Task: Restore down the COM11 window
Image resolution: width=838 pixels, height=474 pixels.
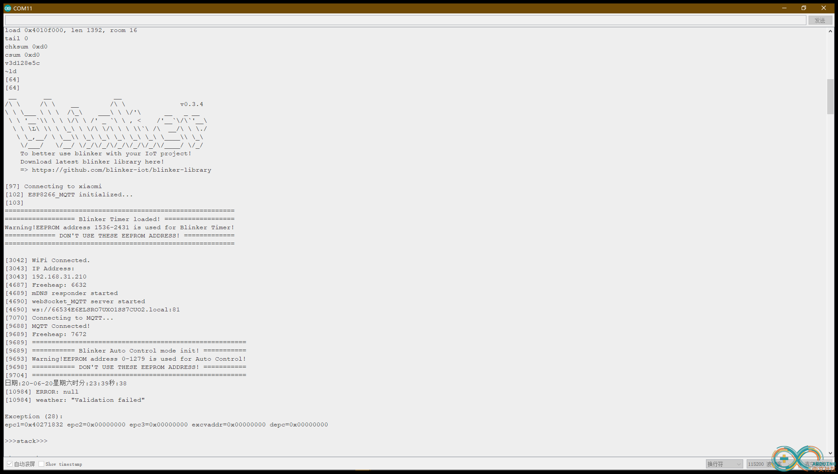Action: pos(804,8)
